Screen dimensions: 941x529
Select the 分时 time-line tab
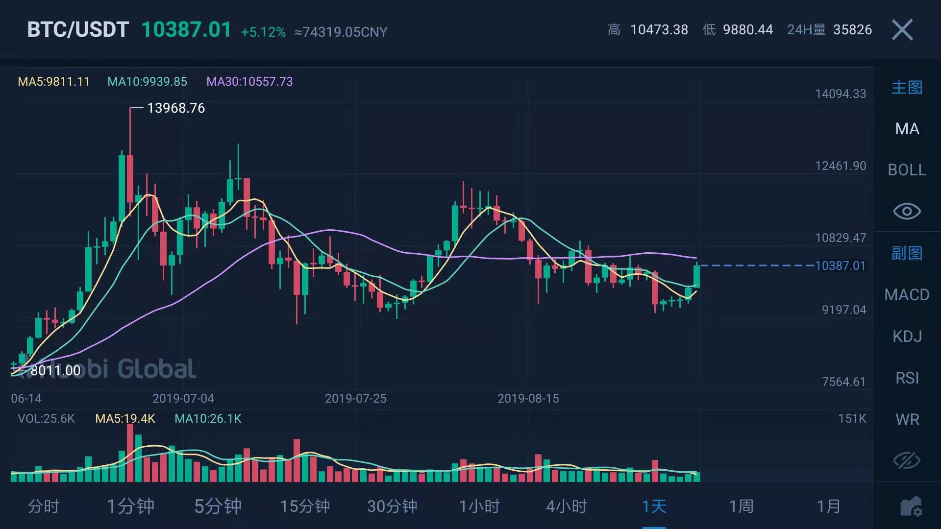tap(44, 506)
